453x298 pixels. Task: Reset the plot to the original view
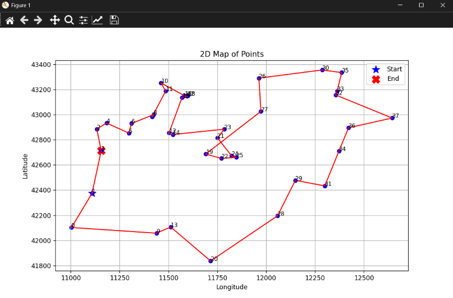(x=10, y=20)
